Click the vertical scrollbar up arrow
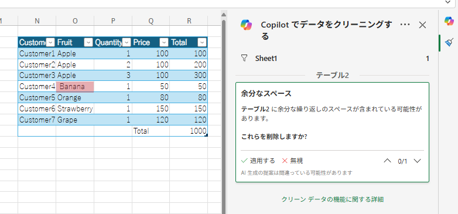The width and height of the screenshot is (458, 214). (224, 15)
